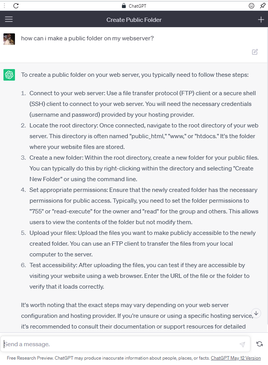268x365 pixels.
Task: Reload the page with the refresh icon
Action: (16, 6)
